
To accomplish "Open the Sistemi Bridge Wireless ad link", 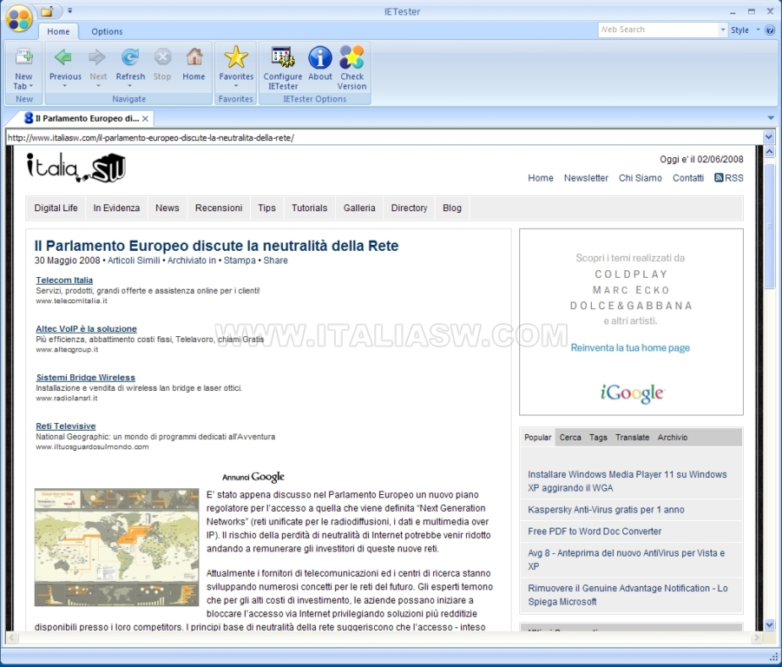I will (x=85, y=378).
